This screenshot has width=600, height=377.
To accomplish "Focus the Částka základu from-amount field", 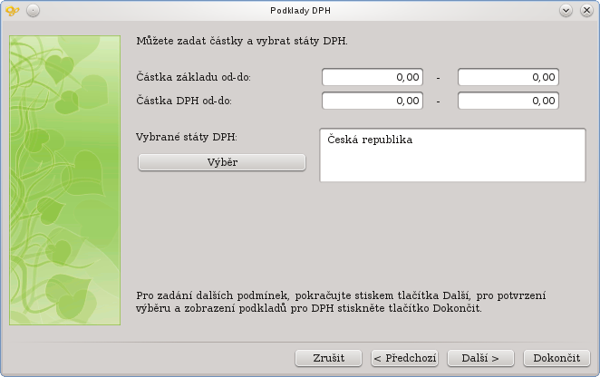I will (x=373, y=77).
